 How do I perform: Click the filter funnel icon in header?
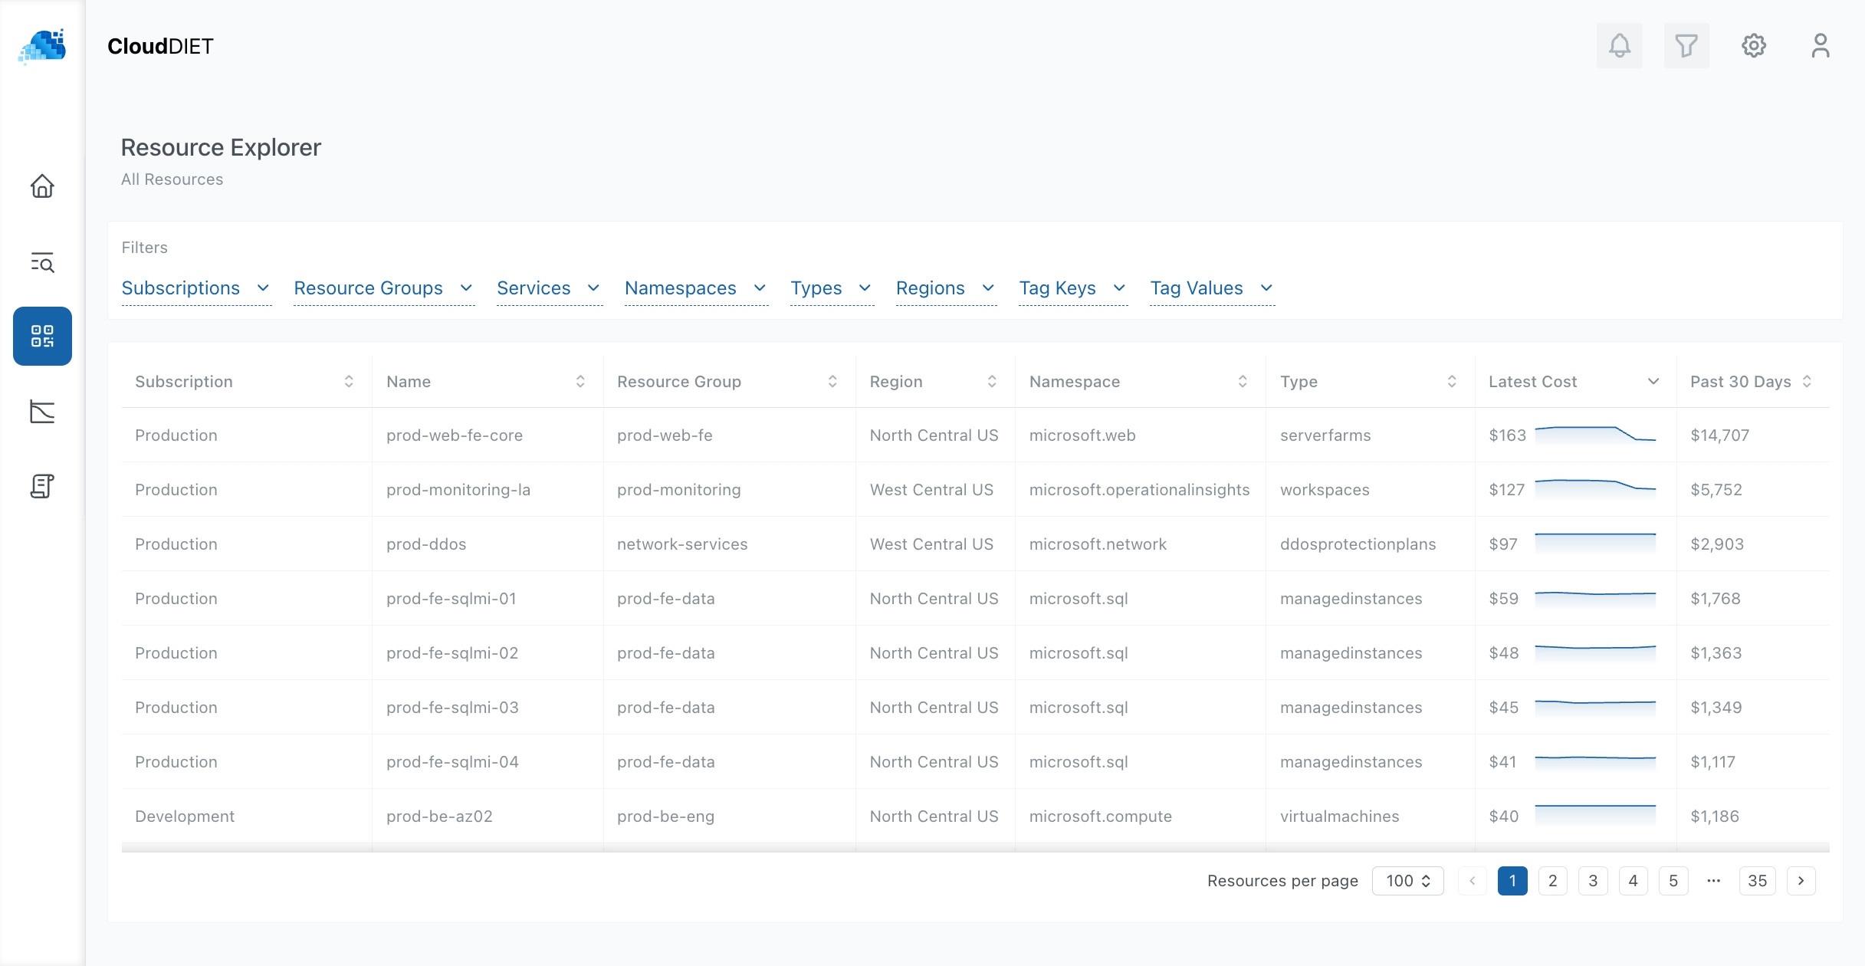point(1686,46)
